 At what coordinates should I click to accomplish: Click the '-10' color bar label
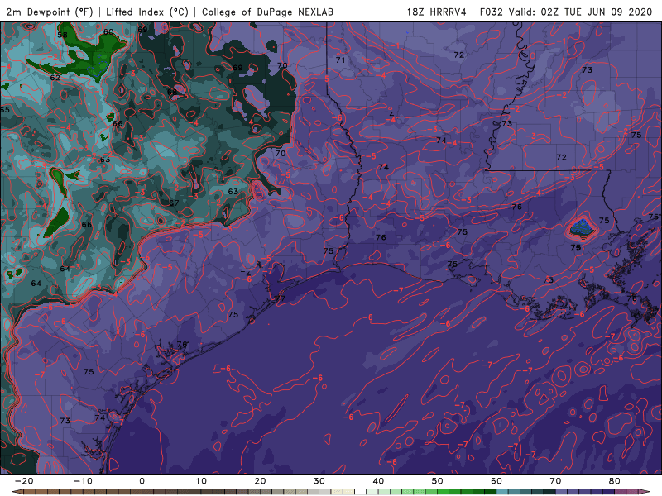point(83,481)
